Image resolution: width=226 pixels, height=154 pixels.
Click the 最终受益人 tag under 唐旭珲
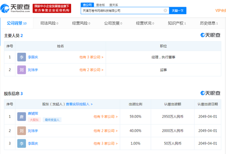point(52,120)
